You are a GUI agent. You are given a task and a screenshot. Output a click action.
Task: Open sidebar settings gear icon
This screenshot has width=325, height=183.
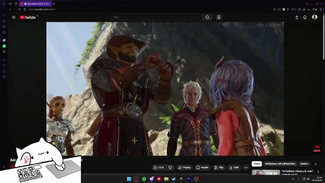coord(4,77)
